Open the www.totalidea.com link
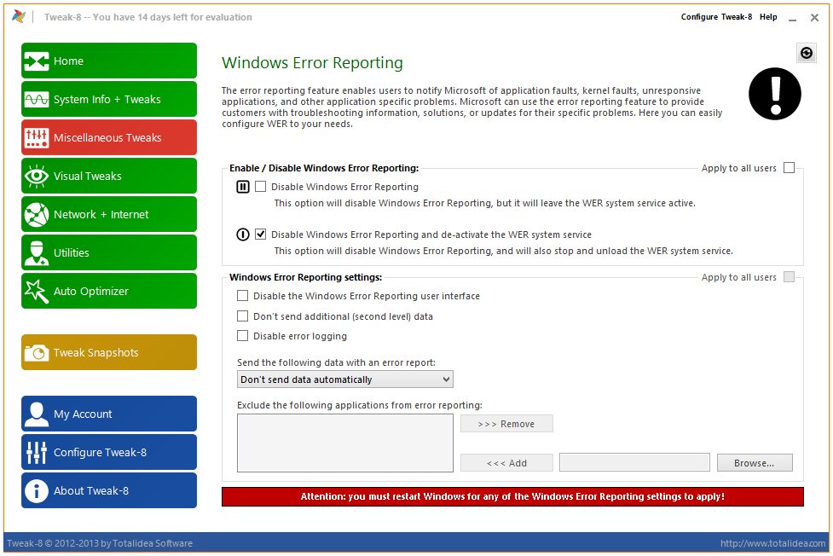This screenshot has height=556, width=833. pos(773,543)
